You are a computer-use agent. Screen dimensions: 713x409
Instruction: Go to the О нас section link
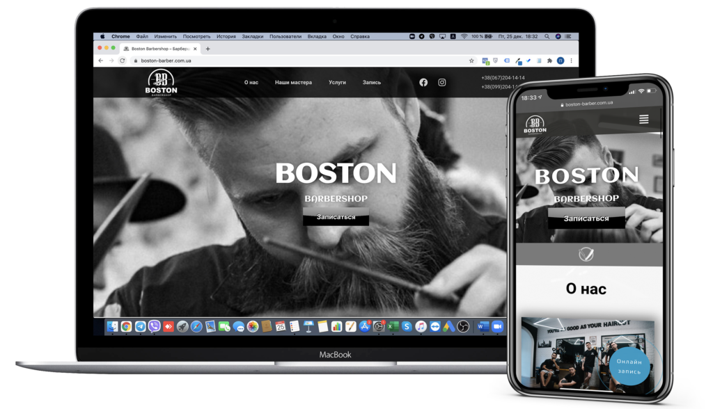[x=251, y=82]
